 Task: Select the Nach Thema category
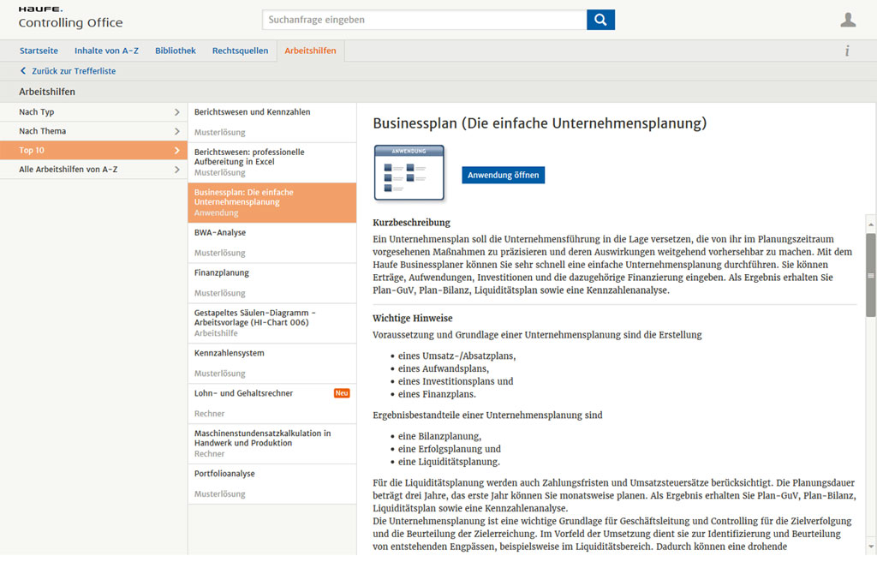pos(93,131)
